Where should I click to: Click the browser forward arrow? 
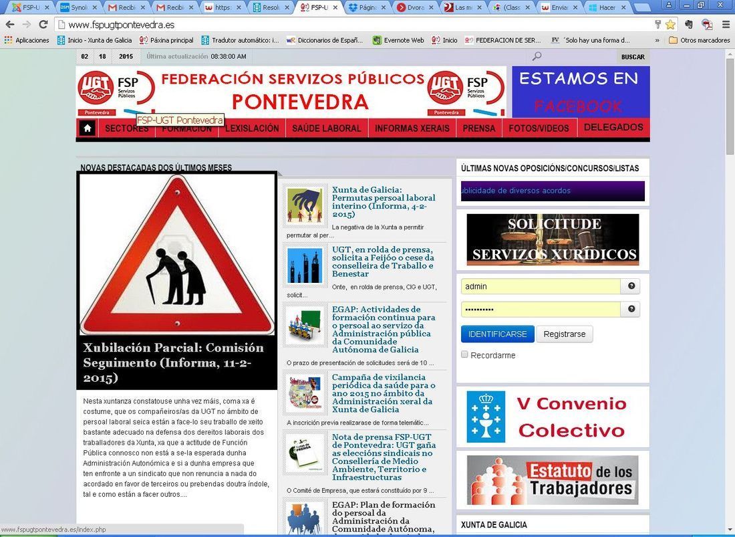27,24
